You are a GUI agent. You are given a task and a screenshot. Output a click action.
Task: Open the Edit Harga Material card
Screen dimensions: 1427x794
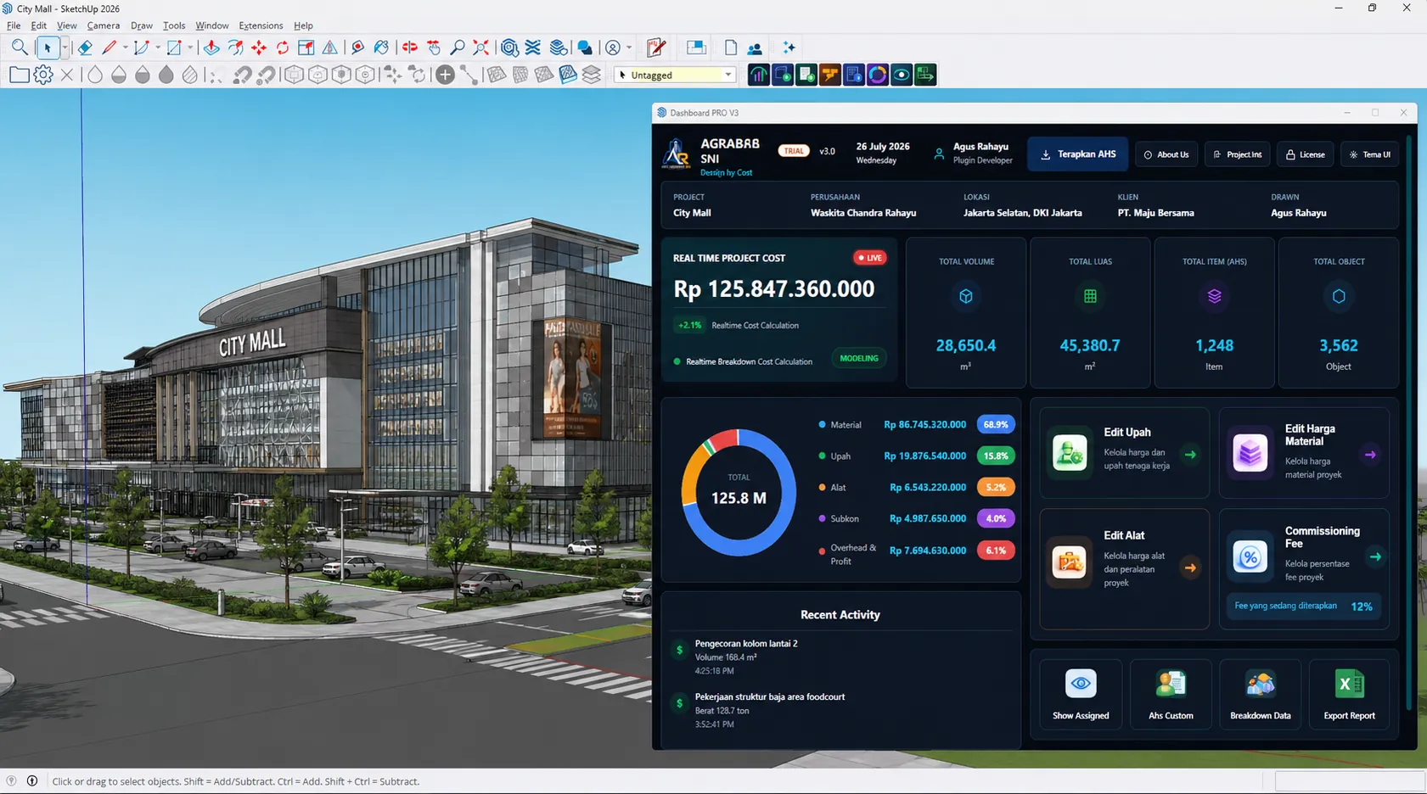click(1304, 453)
